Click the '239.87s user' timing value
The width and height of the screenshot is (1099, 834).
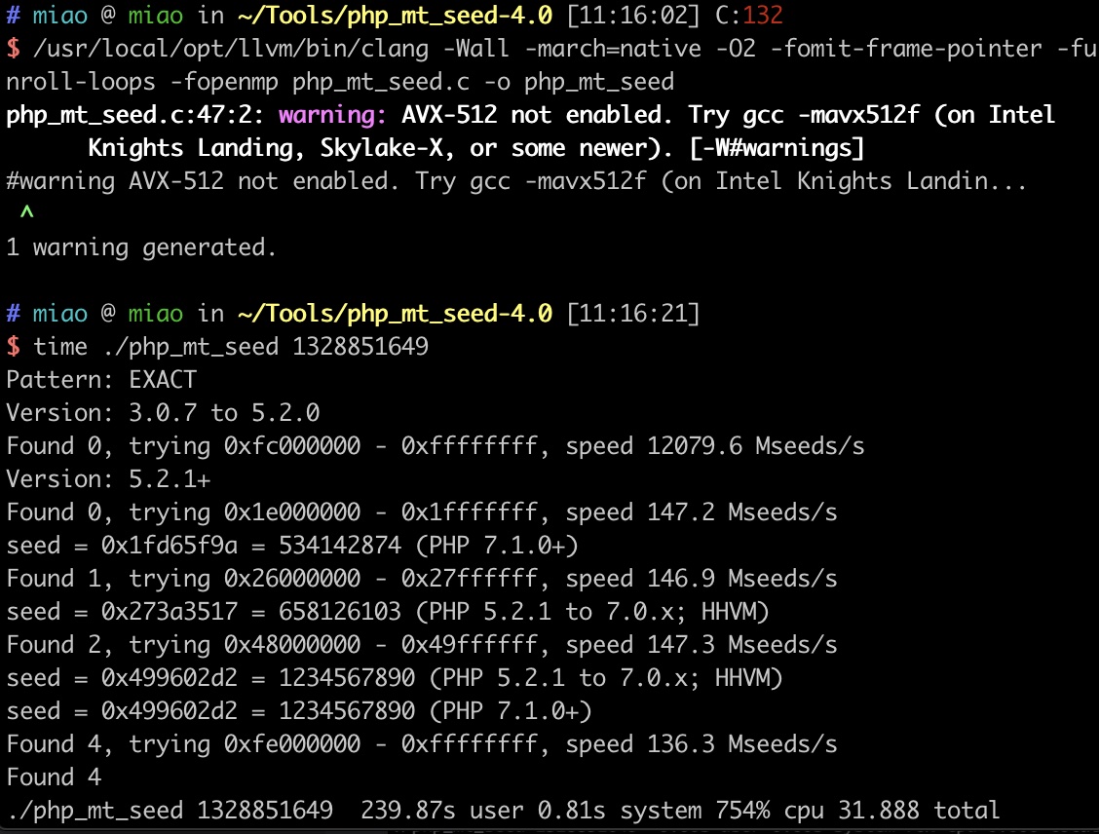coord(442,811)
